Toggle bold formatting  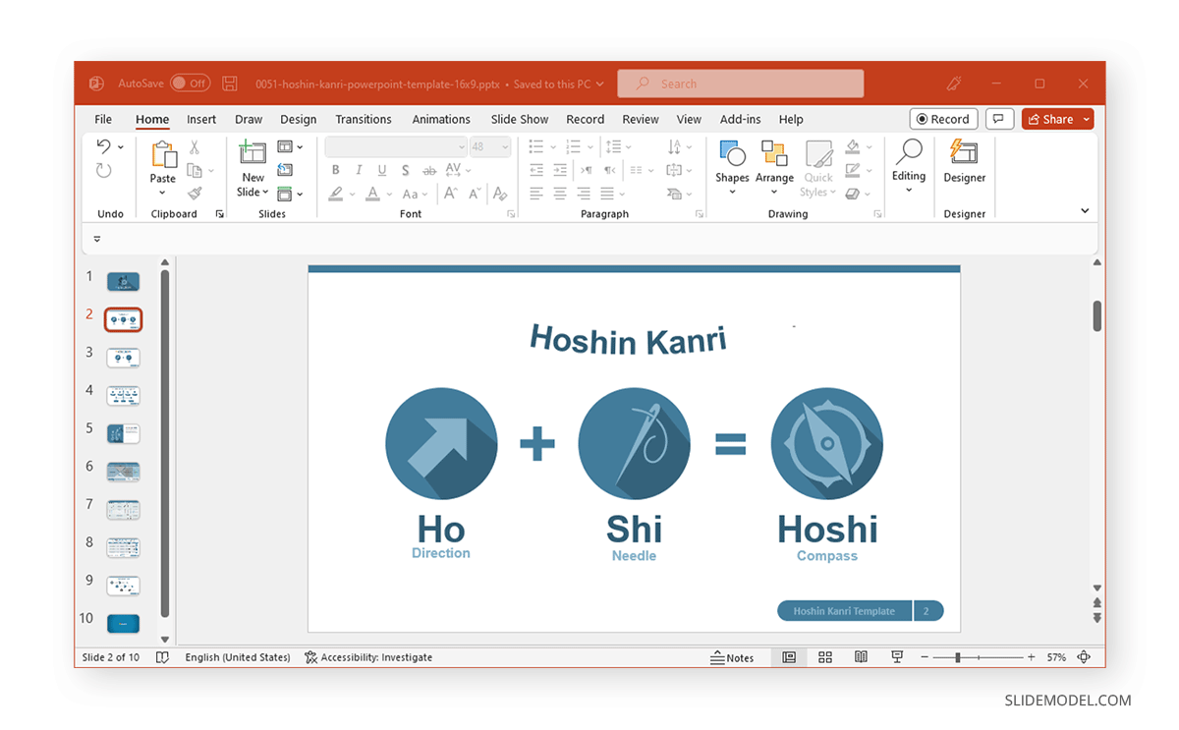[335, 169]
